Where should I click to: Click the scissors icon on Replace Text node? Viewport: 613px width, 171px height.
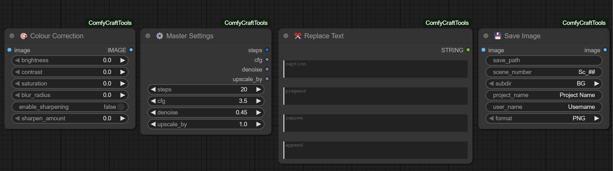(x=298, y=36)
